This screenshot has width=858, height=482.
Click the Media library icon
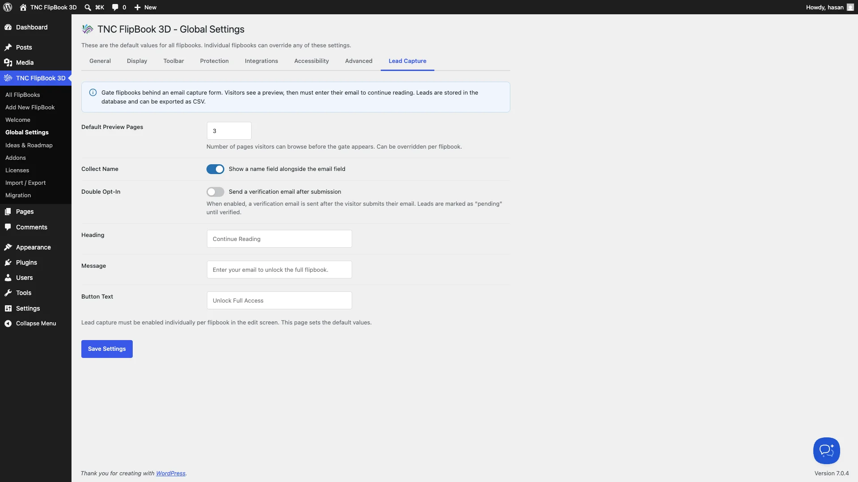[x=8, y=62]
